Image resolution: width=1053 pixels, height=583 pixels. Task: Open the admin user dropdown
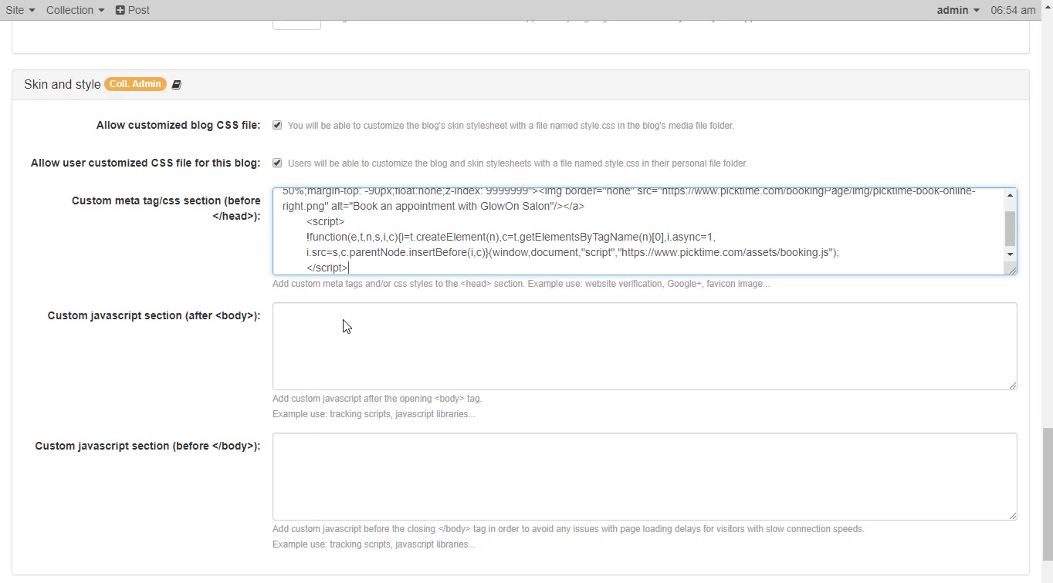tap(957, 10)
